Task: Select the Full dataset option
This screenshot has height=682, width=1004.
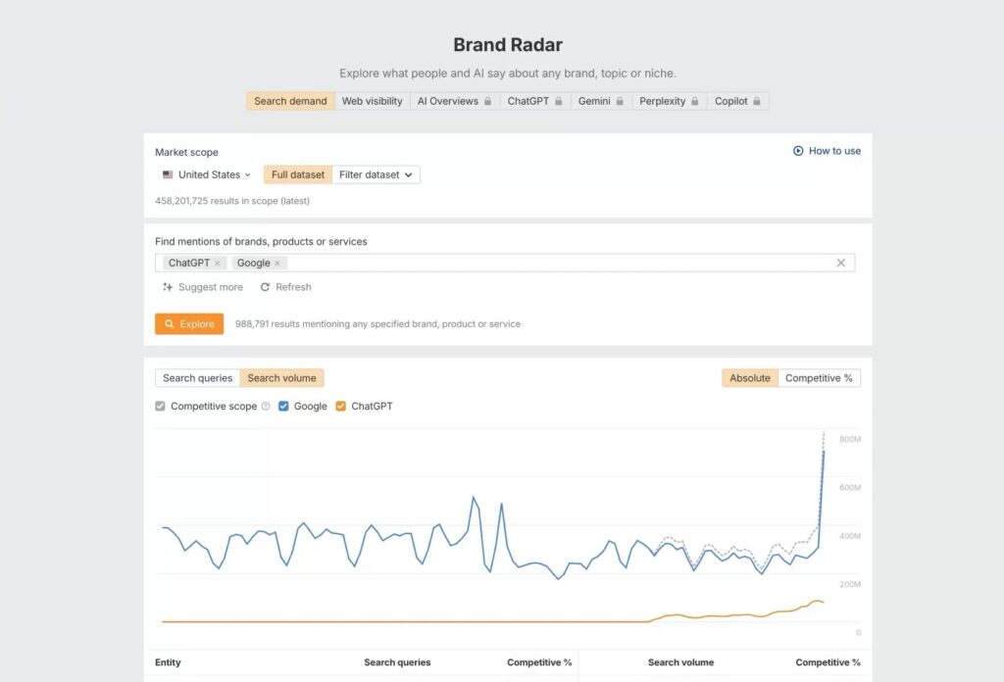Action: pos(298,174)
